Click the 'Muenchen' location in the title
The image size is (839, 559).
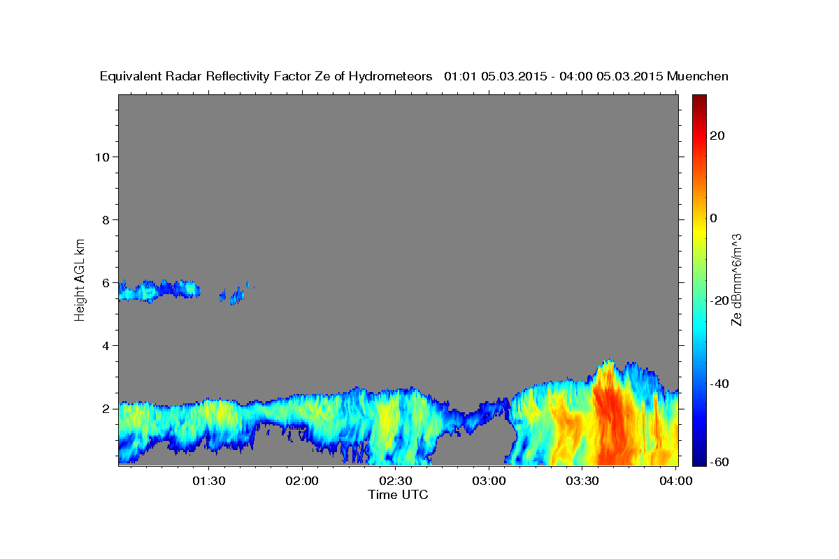tap(698, 76)
